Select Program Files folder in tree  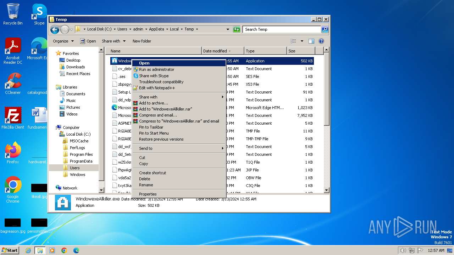click(x=81, y=154)
